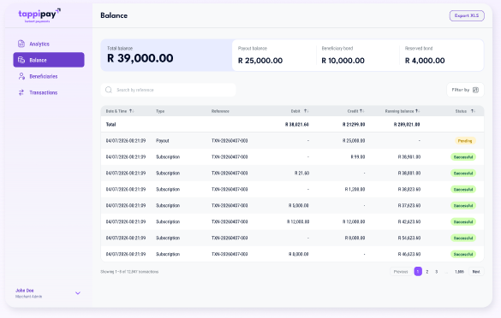Viewport: 501px width, 318px height.
Task: Open the Filter by dropdown
Action: [465, 90]
